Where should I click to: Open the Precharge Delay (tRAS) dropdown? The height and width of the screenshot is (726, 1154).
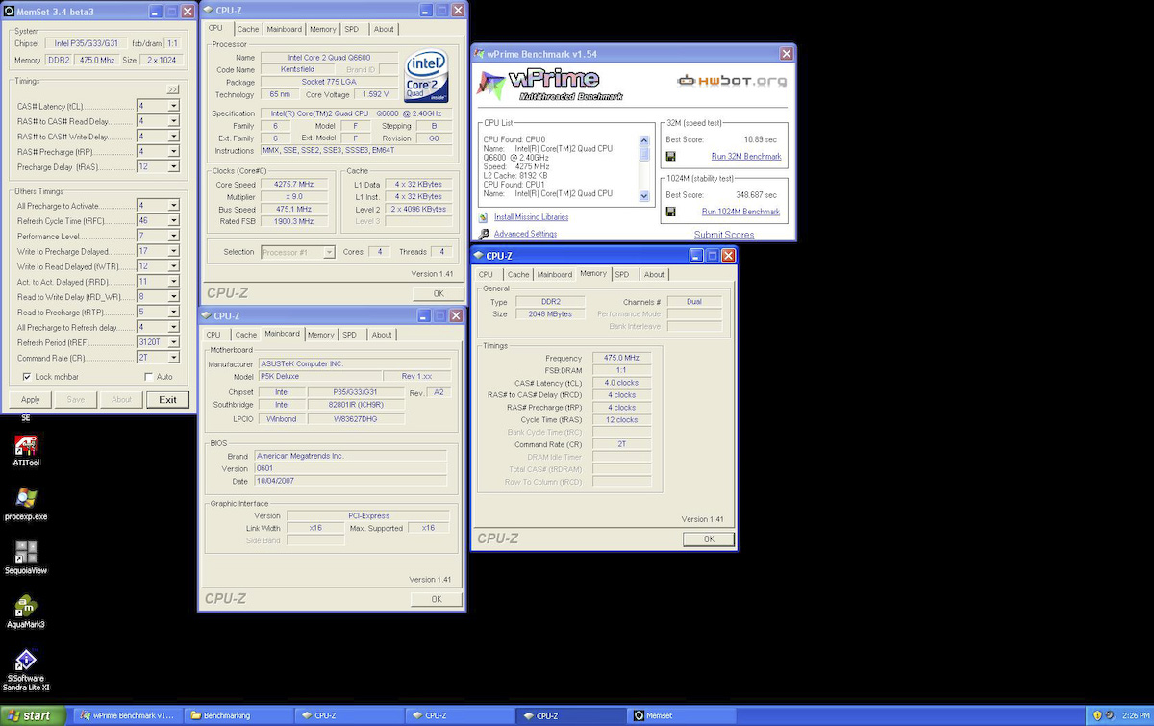pyautogui.click(x=174, y=166)
